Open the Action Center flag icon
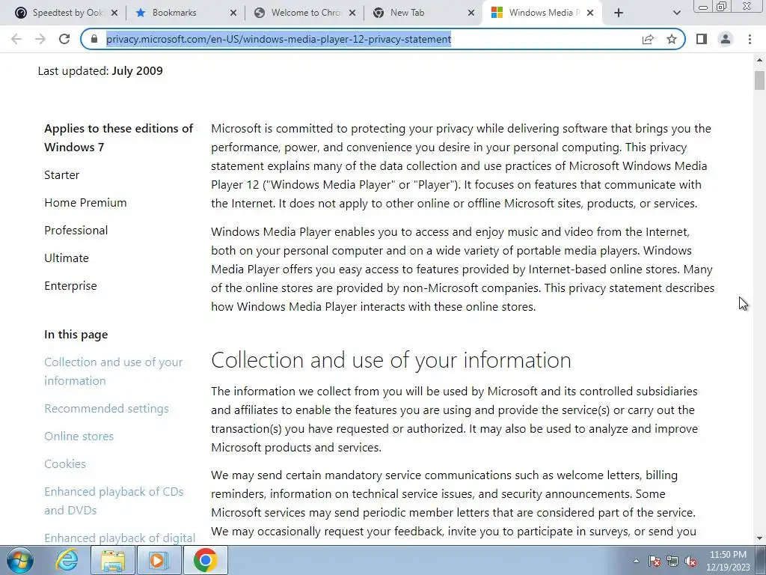766x575 pixels. [655, 561]
